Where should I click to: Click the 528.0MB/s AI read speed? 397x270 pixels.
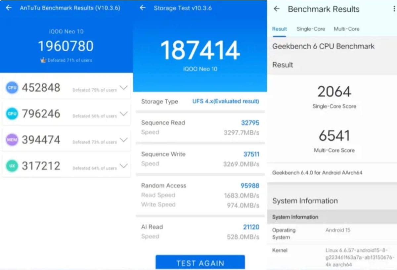243,237
